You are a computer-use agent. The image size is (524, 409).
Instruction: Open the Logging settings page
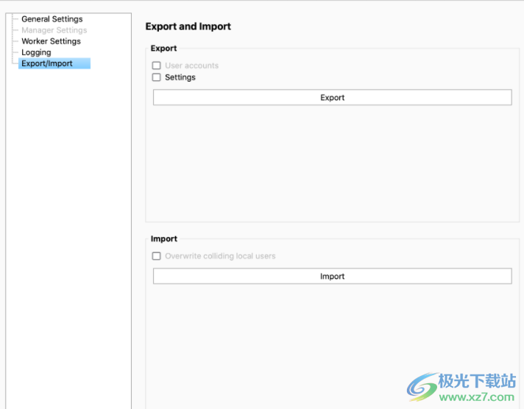pyautogui.click(x=36, y=52)
